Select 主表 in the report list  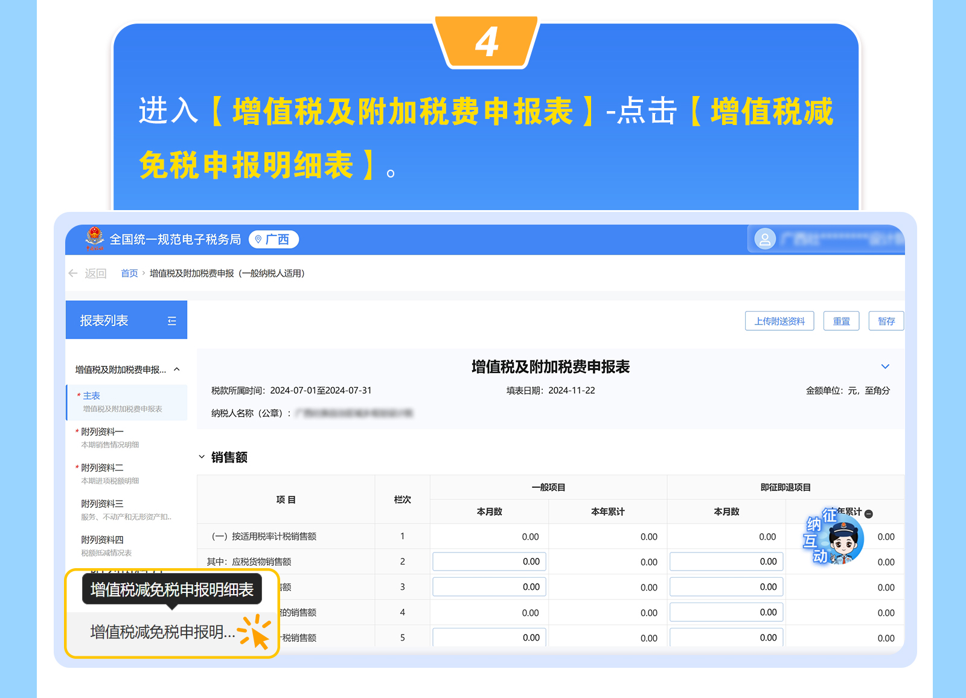pos(92,396)
